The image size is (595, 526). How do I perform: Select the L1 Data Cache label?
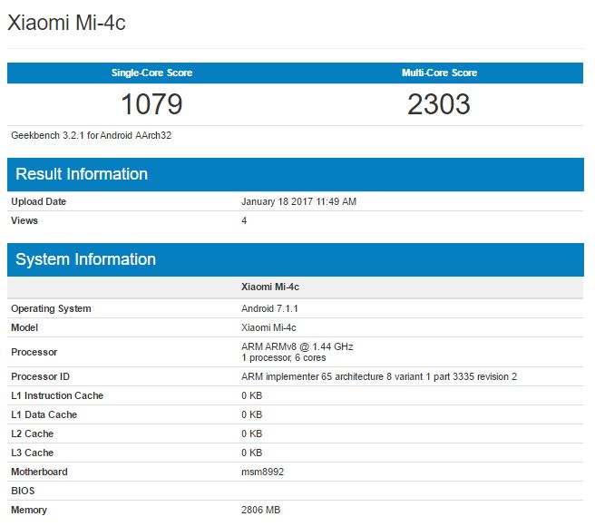(x=44, y=414)
